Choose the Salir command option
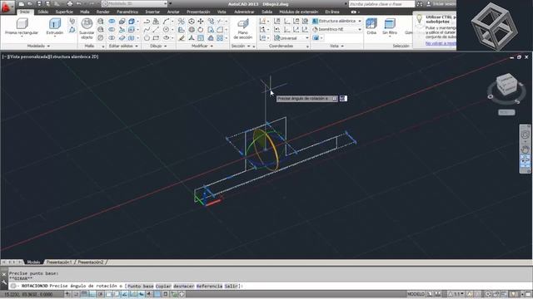This screenshot has width=533, height=299. (x=232, y=286)
